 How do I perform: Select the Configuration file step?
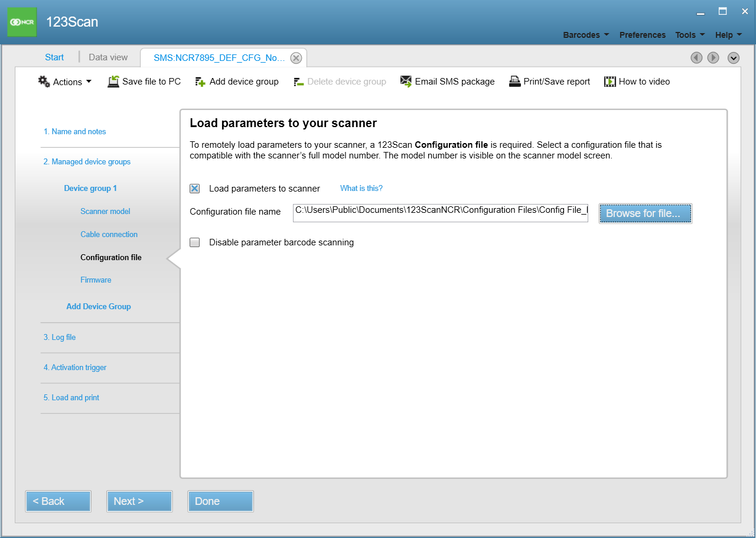coord(111,258)
